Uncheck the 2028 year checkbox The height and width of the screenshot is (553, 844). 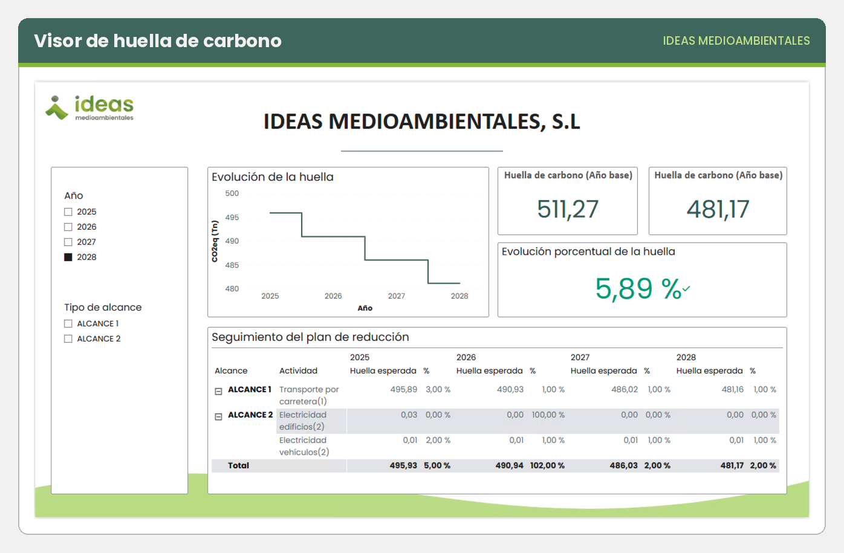(x=68, y=257)
